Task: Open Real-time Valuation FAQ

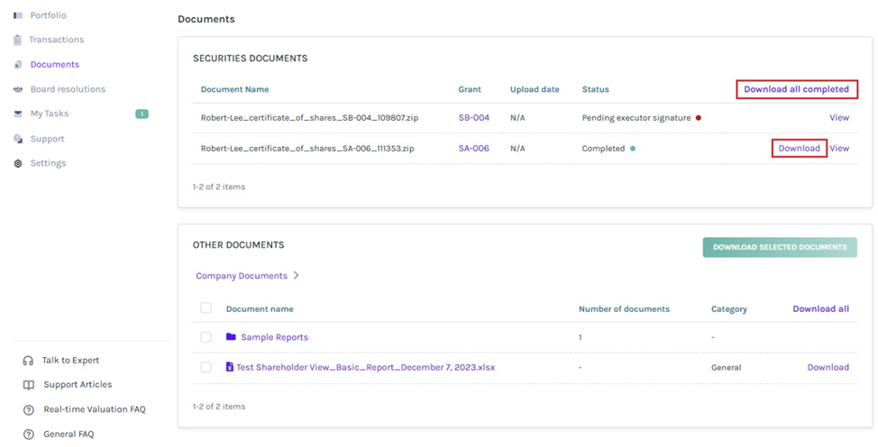Action: [x=94, y=409]
